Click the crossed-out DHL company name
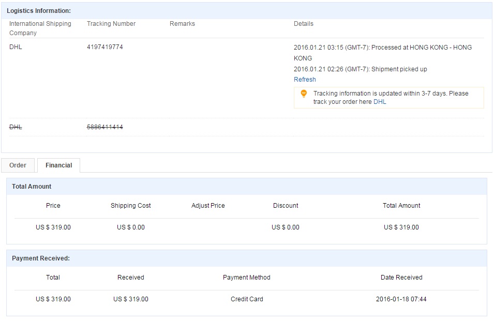 16,127
